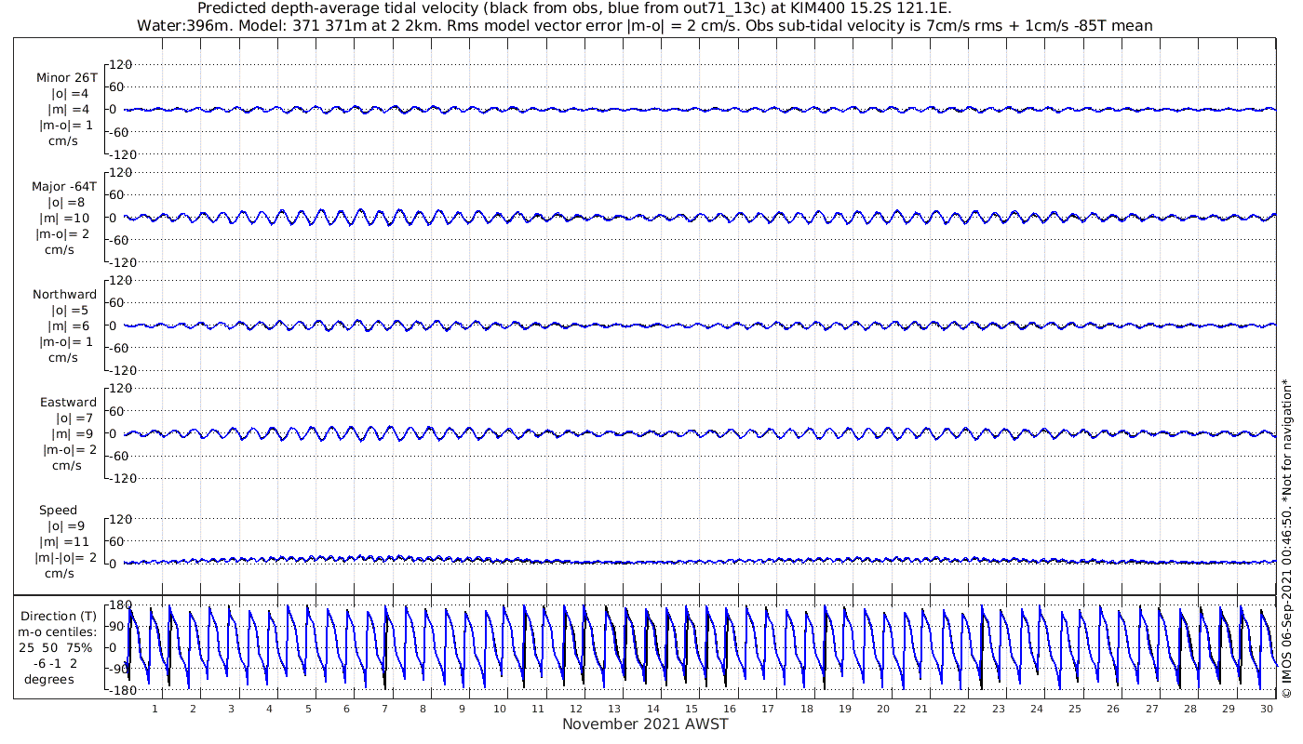Select day 27 on the date axis

(x=1152, y=709)
